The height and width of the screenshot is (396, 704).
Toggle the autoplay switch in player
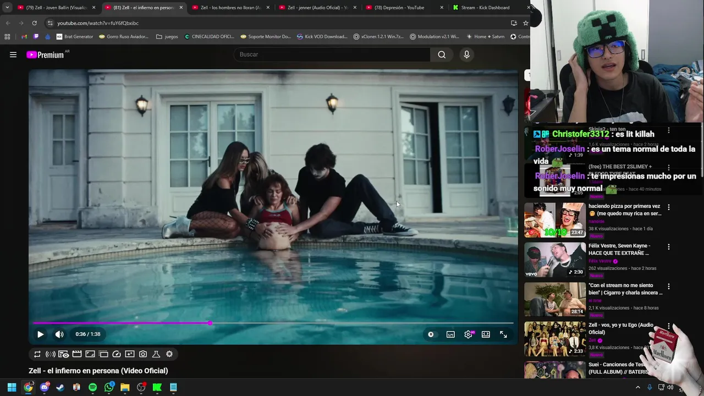(431, 334)
